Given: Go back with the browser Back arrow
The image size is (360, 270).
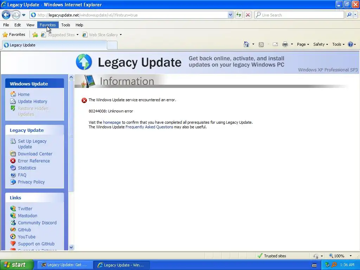Looking at the screenshot, I should coord(6,15).
